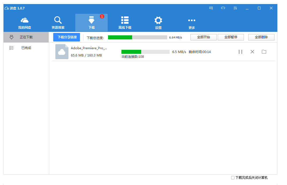Click the 6.5 MB/s file speed text
This screenshot has height=185, width=287.
pyautogui.click(x=179, y=52)
